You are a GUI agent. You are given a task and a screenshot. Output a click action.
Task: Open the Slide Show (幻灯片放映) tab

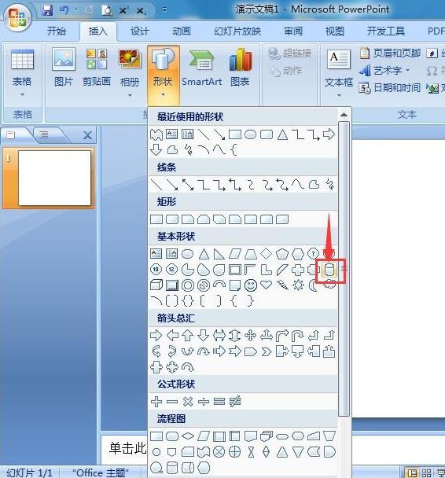pos(237,31)
